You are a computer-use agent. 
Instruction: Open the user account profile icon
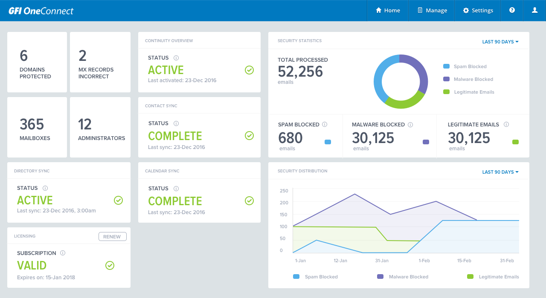[534, 11]
